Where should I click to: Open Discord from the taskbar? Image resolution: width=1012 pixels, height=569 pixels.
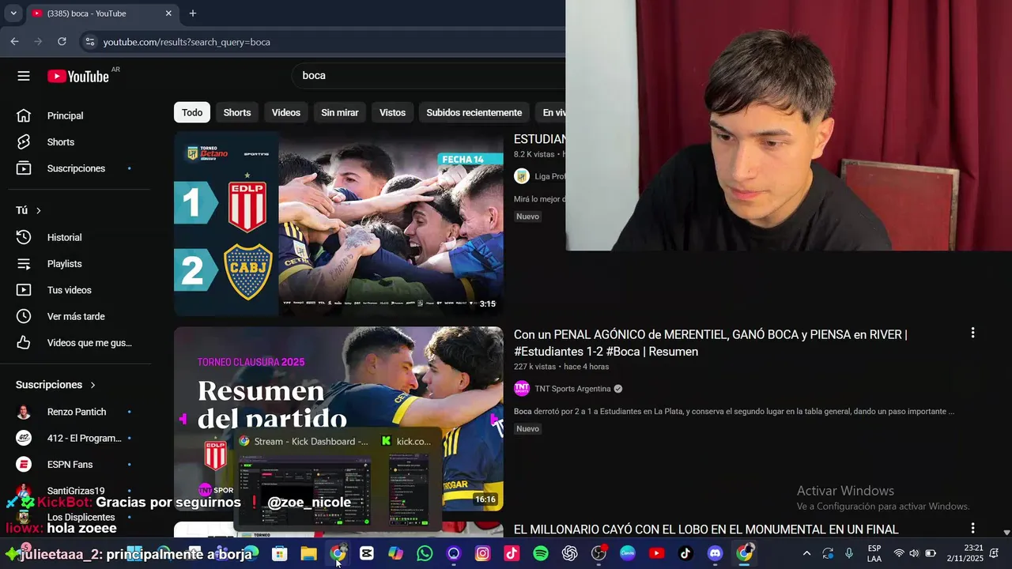pyautogui.click(x=715, y=554)
